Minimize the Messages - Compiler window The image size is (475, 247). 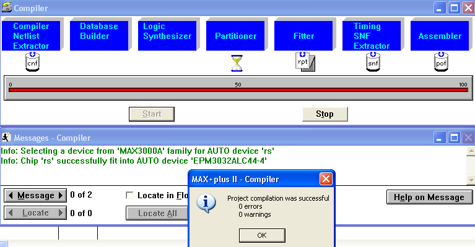(x=439, y=137)
